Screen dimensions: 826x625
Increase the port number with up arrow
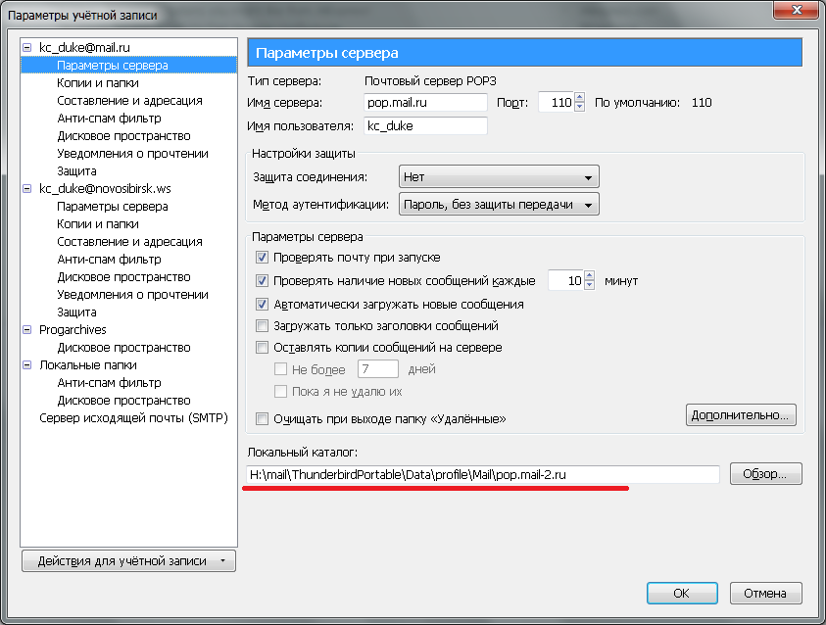pos(580,98)
